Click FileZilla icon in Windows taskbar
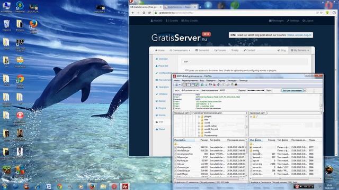Viewport: 339px width, 190px height. pyautogui.click(x=125, y=186)
